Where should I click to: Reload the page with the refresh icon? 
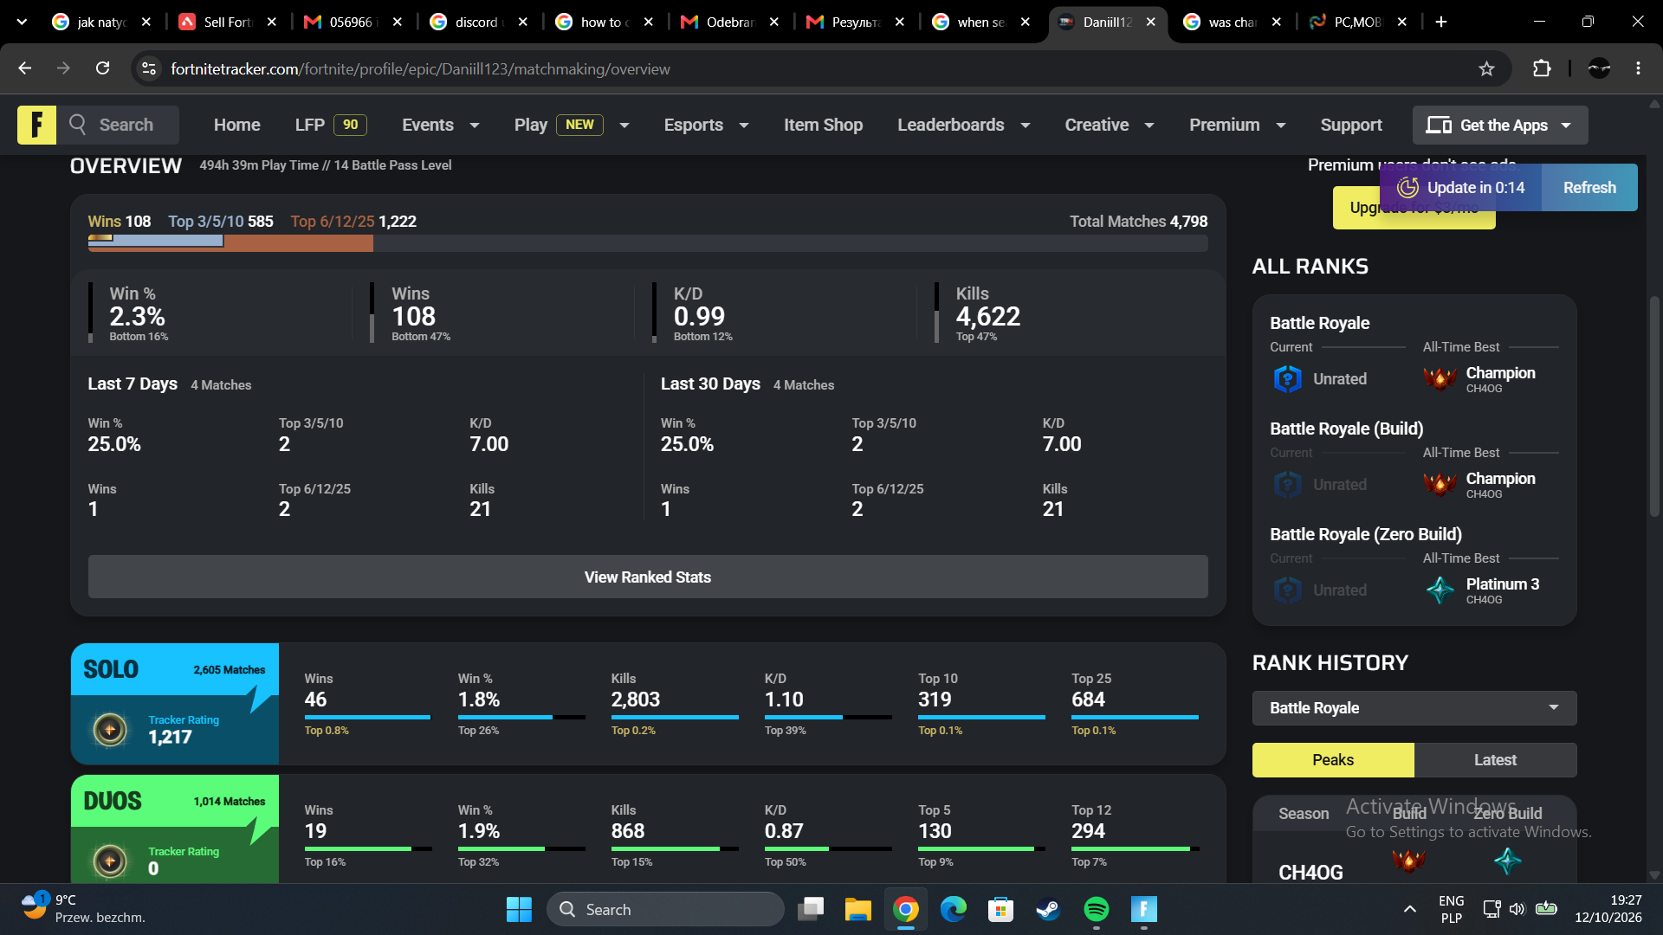point(102,68)
